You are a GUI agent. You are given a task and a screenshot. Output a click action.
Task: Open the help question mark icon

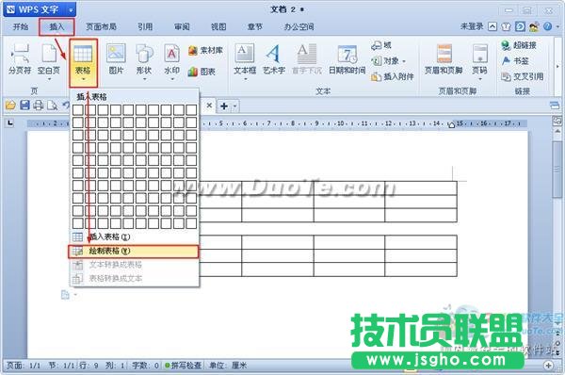pos(548,26)
